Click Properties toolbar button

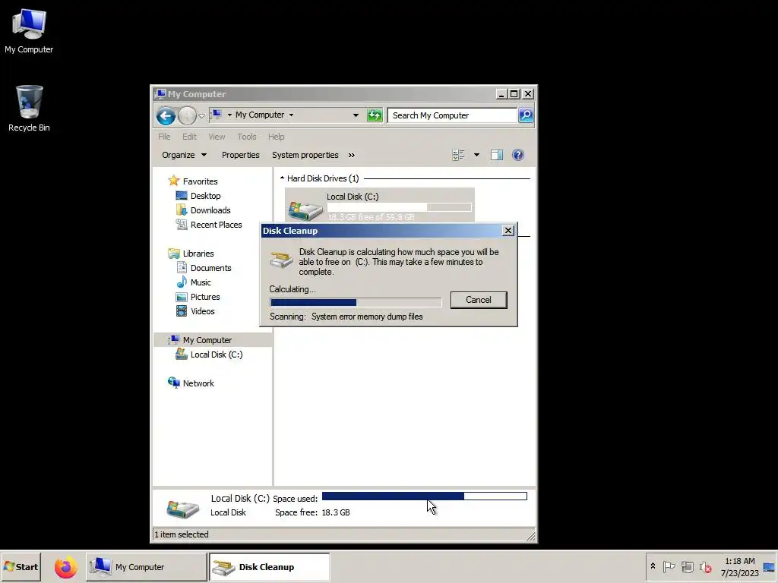coord(241,155)
